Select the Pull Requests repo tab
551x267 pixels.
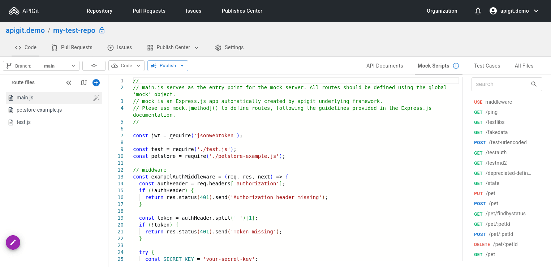(x=72, y=47)
